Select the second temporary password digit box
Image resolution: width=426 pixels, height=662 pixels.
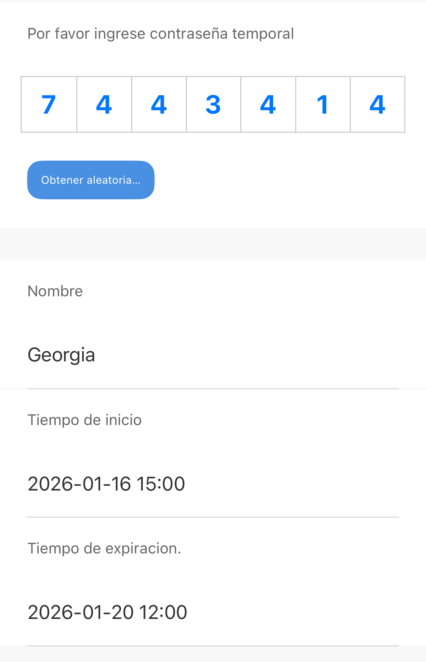click(x=104, y=105)
